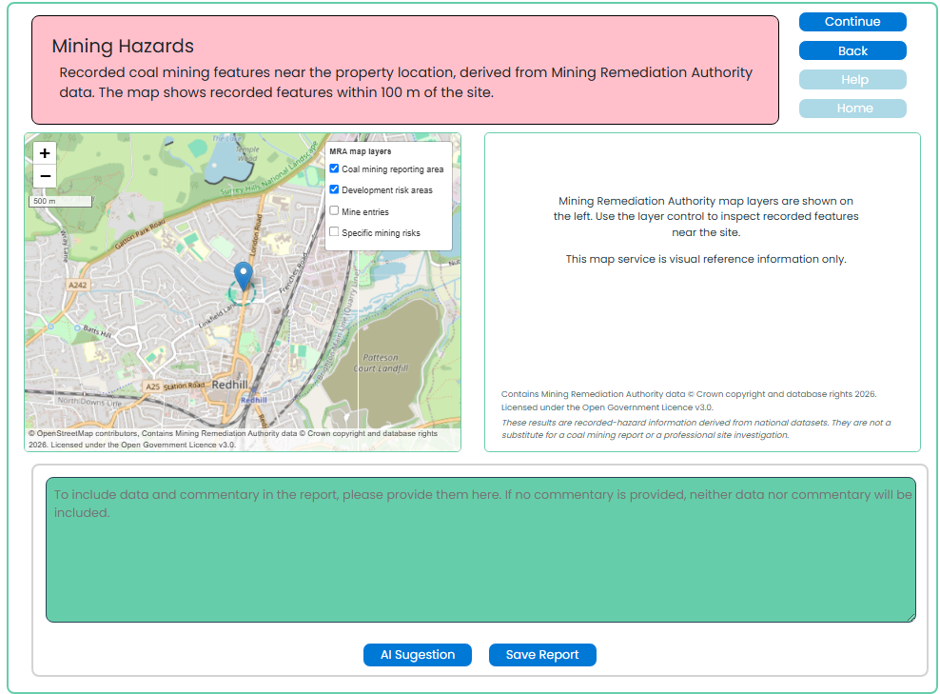The image size is (940, 694).
Task: Show the Specific mining risks layer
Action: (335, 231)
